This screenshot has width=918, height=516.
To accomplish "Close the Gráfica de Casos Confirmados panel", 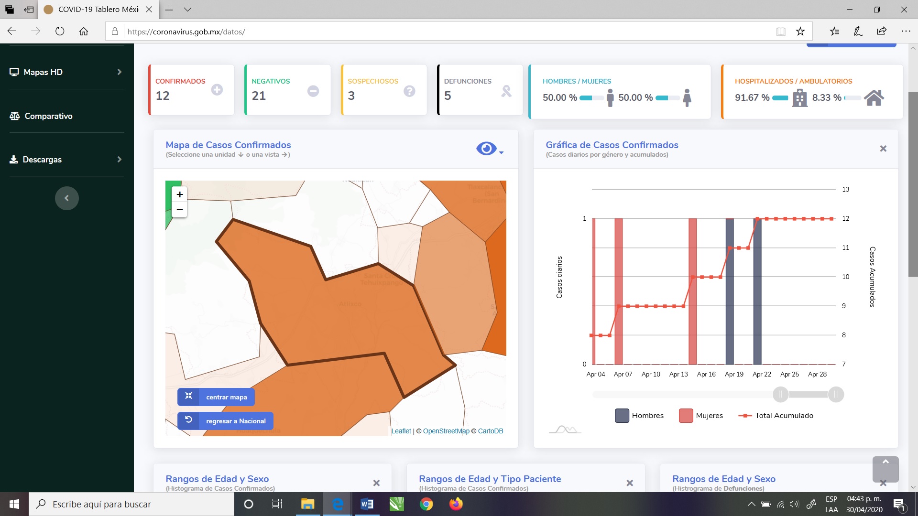I will tap(883, 149).
